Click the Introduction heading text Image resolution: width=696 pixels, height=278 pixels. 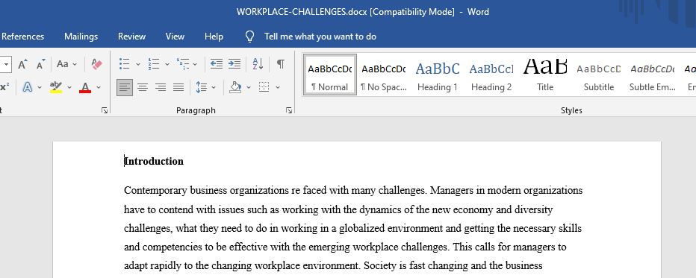pos(154,161)
